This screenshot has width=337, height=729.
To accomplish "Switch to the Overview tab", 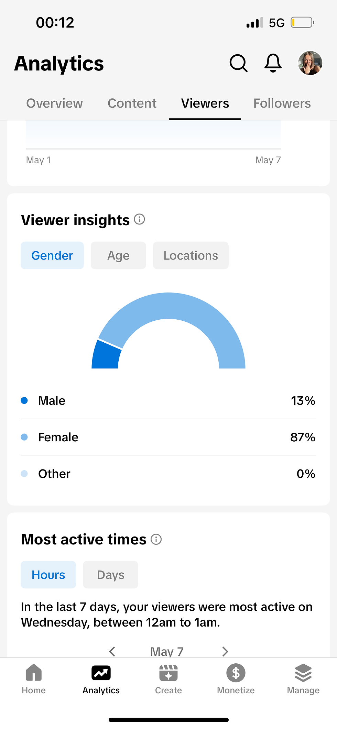I will click(x=54, y=103).
